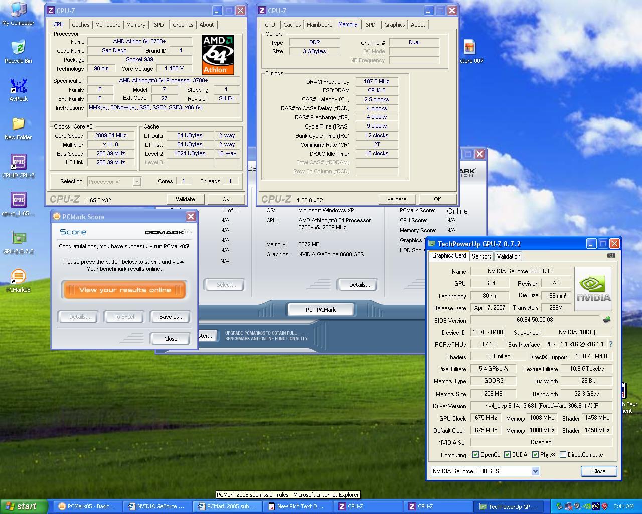Click Close button in GPU-Z window
Viewport: 642px width, 514px height.
(599, 471)
